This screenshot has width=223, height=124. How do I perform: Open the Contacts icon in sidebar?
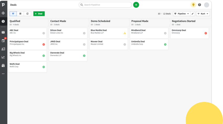click(3, 49)
